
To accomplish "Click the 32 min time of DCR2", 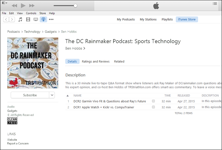I will (x=166, y=101).
